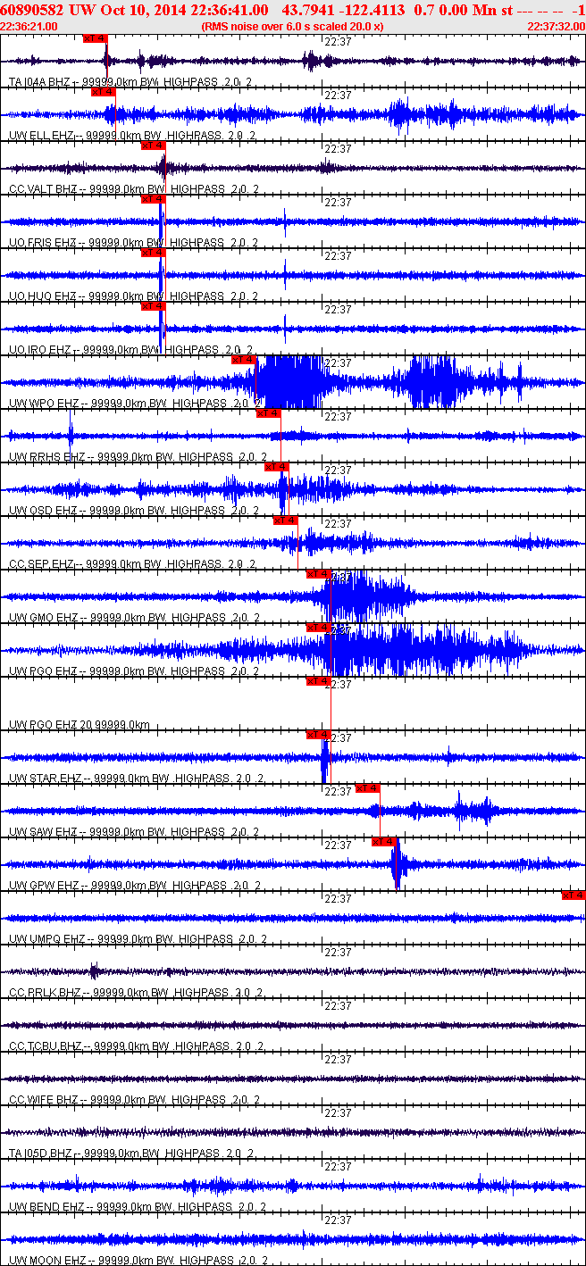This screenshot has height=1266, width=586.
Task: Click the end time '22:37:32.00' label
Action: click(x=555, y=26)
